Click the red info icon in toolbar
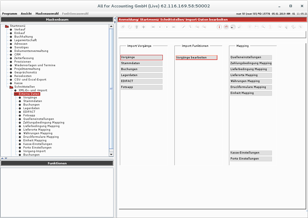Image resolution: width=308 pixels, height=218 pixels. click(219, 27)
